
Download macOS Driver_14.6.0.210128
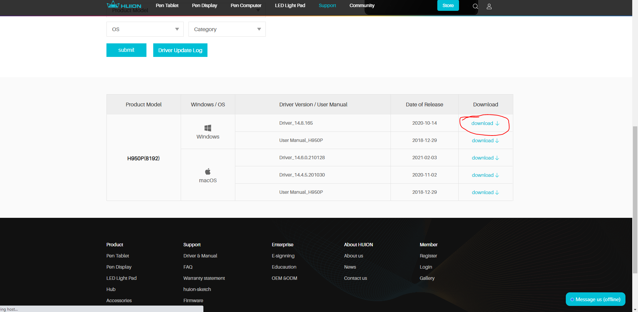(x=485, y=158)
